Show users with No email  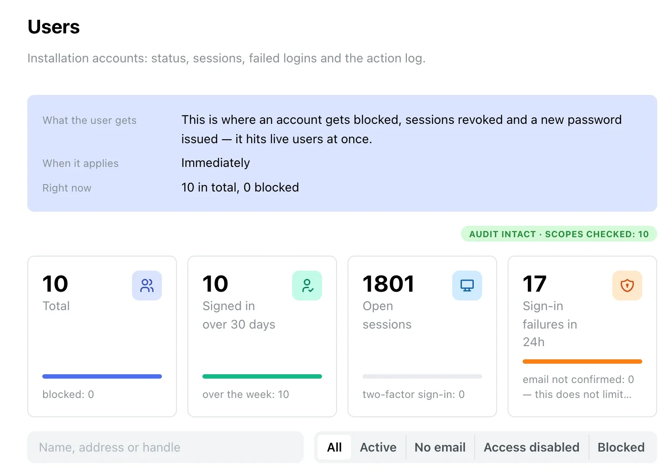click(x=440, y=447)
